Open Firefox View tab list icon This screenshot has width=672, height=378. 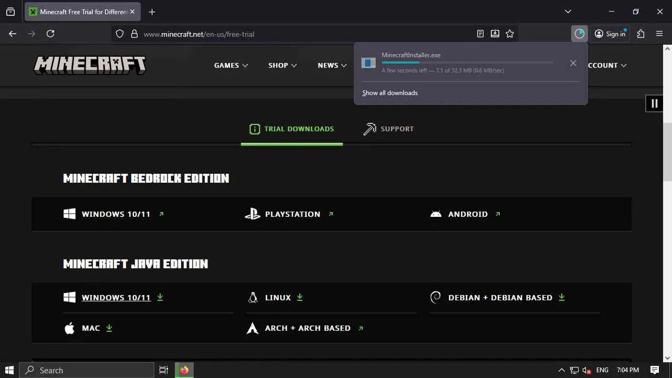pyautogui.click(x=10, y=12)
